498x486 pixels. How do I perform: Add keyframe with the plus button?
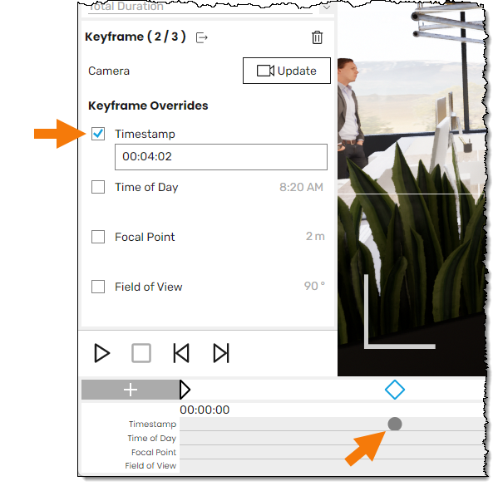pyautogui.click(x=131, y=390)
